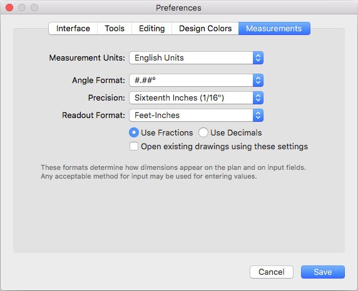Change the Readout Format dropdown
Image resolution: width=358 pixels, height=291 pixels.
(196, 116)
